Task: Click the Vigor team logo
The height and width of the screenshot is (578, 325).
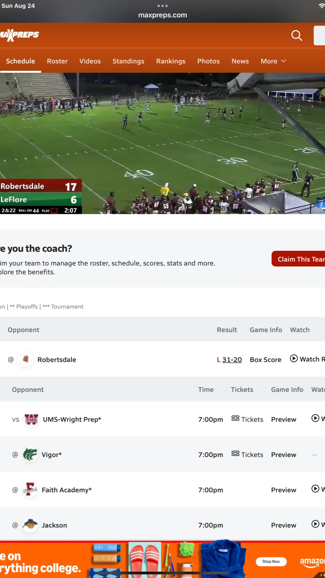Action: click(x=30, y=455)
